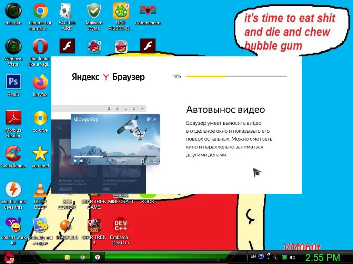Click the small restore-window tray icon
The image size is (353, 264).
pos(268,255)
